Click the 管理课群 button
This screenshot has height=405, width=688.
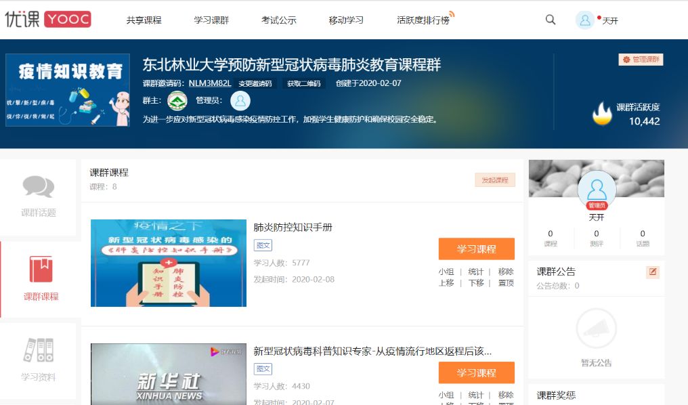click(x=641, y=60)
